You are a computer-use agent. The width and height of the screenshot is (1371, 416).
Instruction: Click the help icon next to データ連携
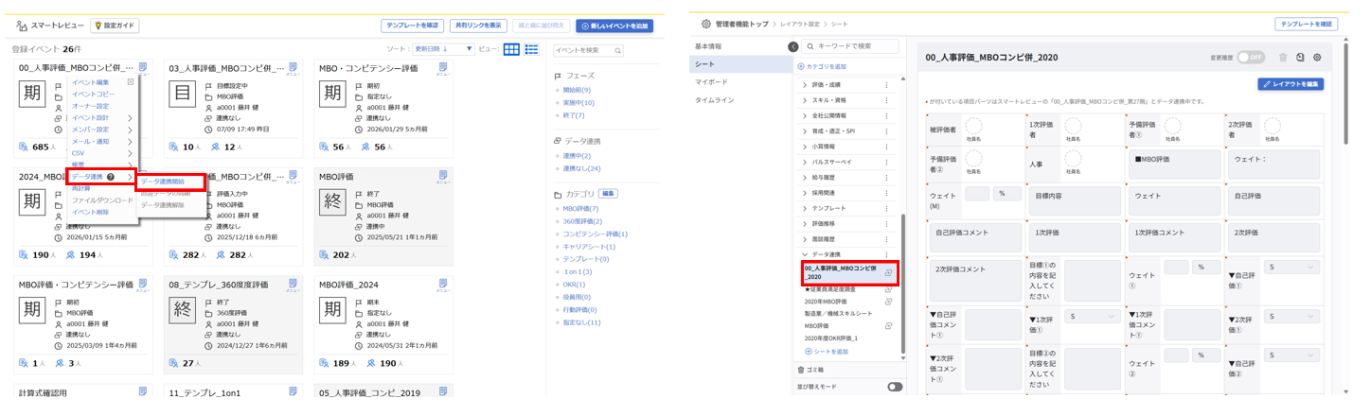(111, 177)
